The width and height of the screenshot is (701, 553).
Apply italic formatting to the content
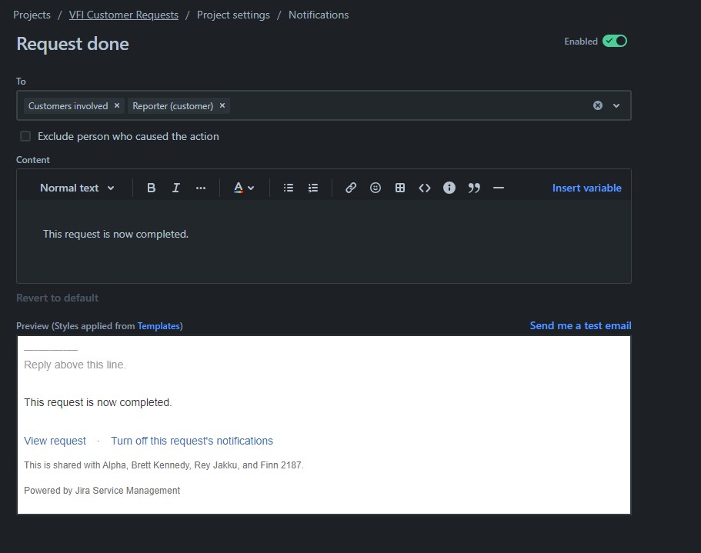[175, 188]
